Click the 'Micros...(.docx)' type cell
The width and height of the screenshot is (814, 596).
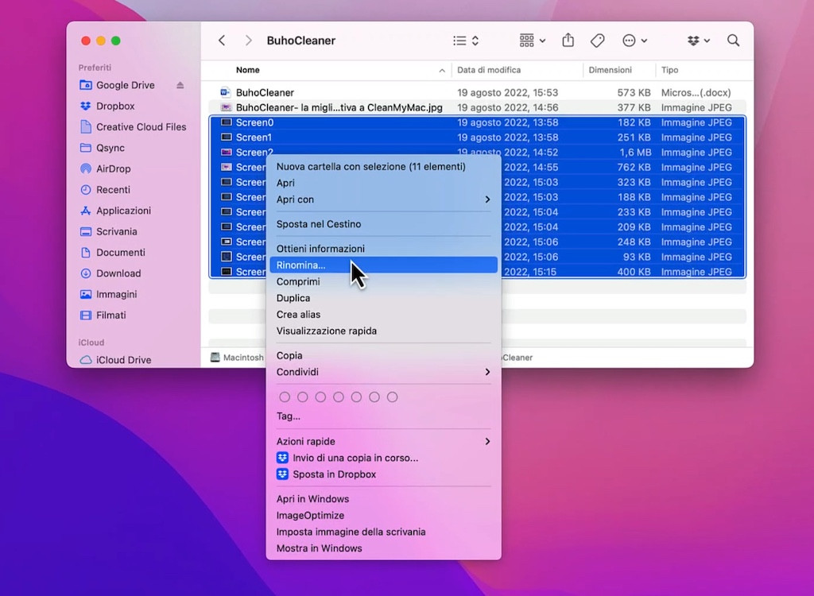point(696,92)
